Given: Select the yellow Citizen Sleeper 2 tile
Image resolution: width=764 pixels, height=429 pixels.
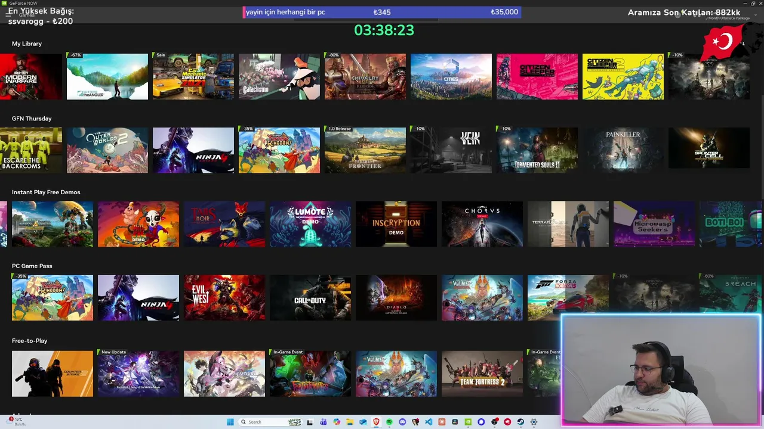Looking at the screenshot, I should tap(623, 76).
